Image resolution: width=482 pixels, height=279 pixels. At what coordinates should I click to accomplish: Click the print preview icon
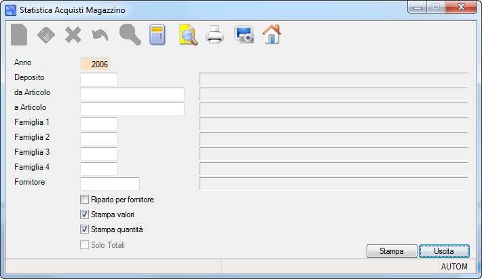point(188,35)
